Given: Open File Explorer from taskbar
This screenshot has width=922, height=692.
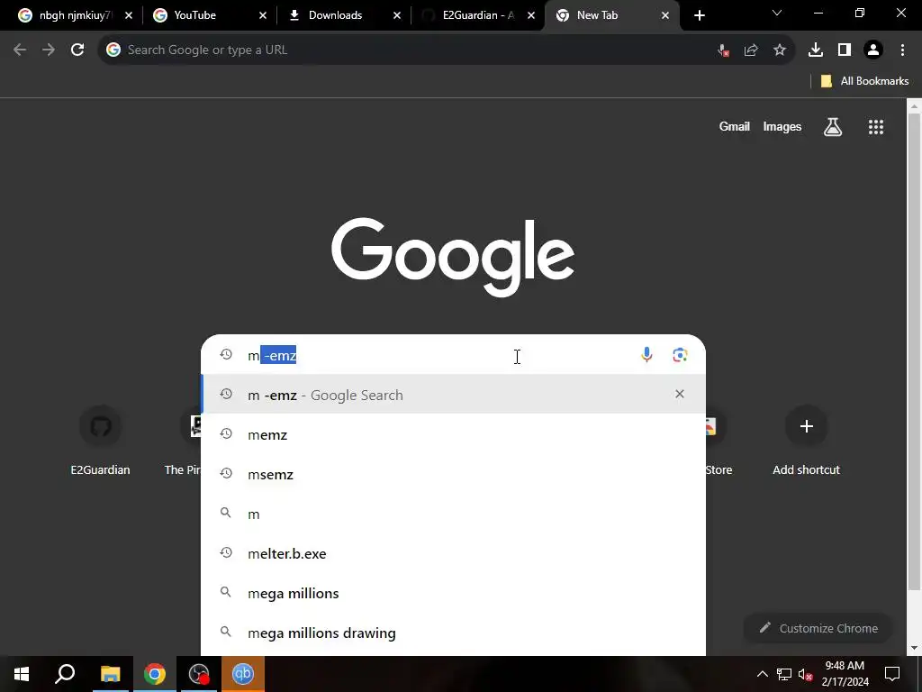Looking at the screenshot, I should coord(110,674).
